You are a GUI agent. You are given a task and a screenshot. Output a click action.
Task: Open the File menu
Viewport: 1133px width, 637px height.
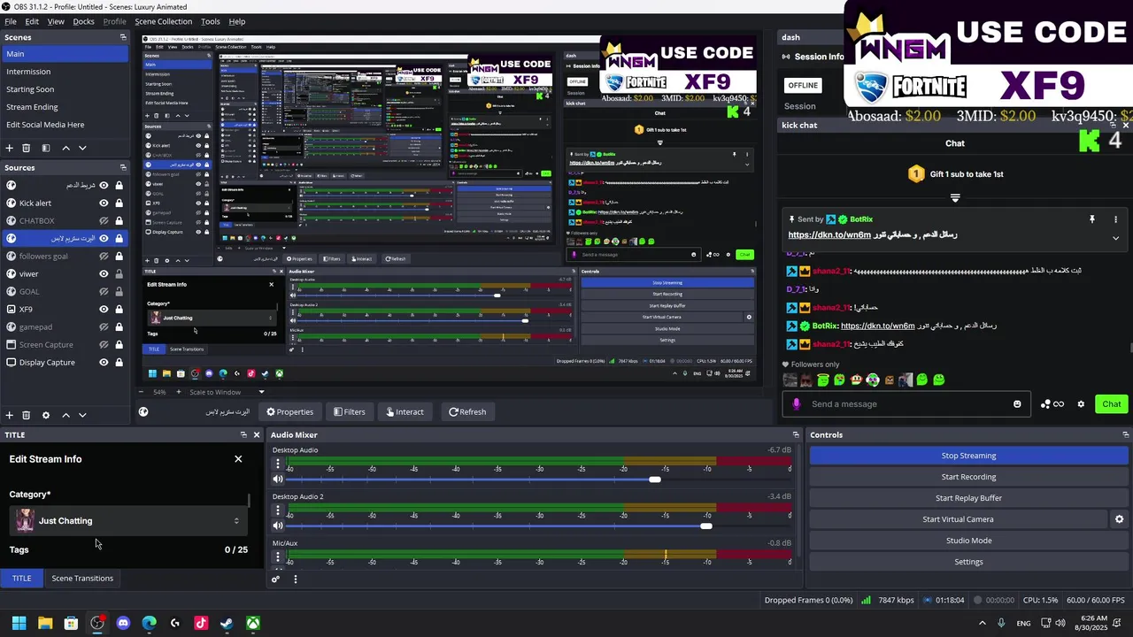[11, 21]
